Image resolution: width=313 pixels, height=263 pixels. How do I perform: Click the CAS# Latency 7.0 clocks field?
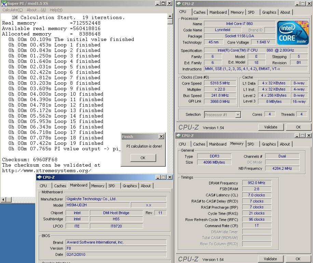[x=257, y=195]
